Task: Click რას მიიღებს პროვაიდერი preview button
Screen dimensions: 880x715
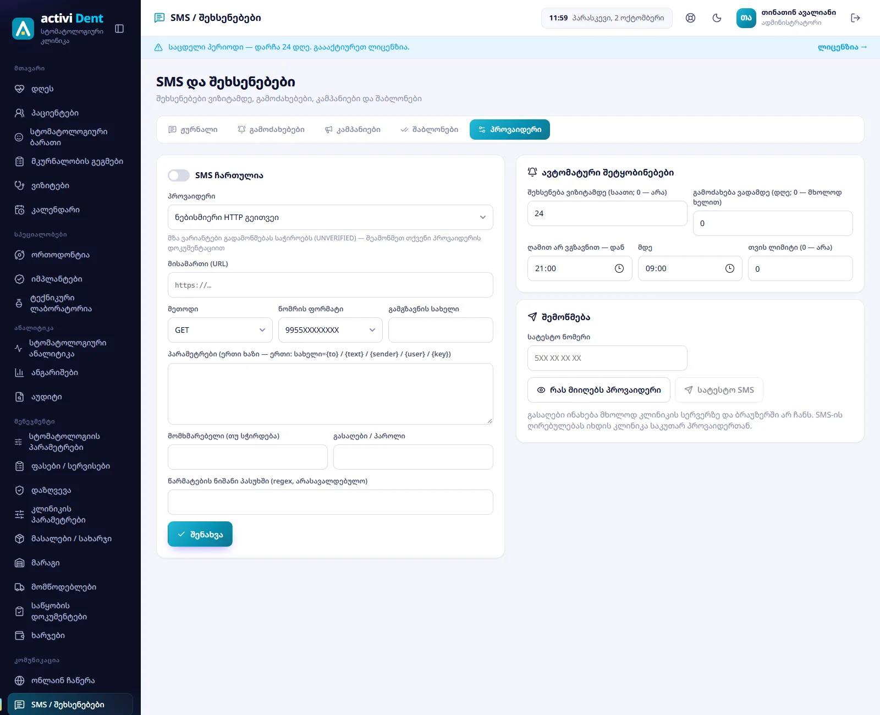Action: (x=599, y=390)
